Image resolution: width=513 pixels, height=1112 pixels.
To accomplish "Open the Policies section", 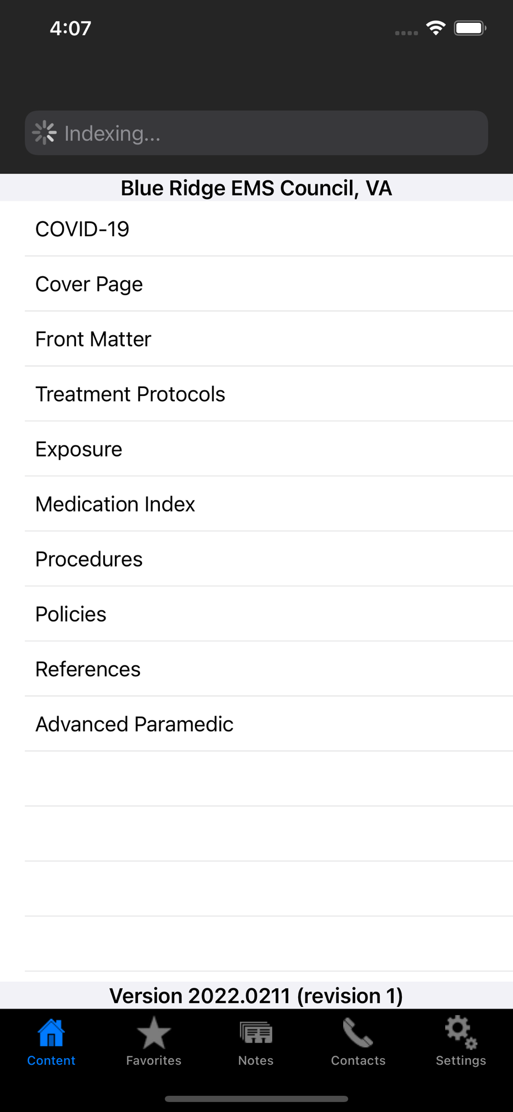I will [71, 614].
